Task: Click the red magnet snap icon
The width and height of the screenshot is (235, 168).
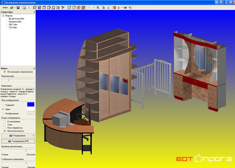Action: pyautogui.click(x=98, y=7)
